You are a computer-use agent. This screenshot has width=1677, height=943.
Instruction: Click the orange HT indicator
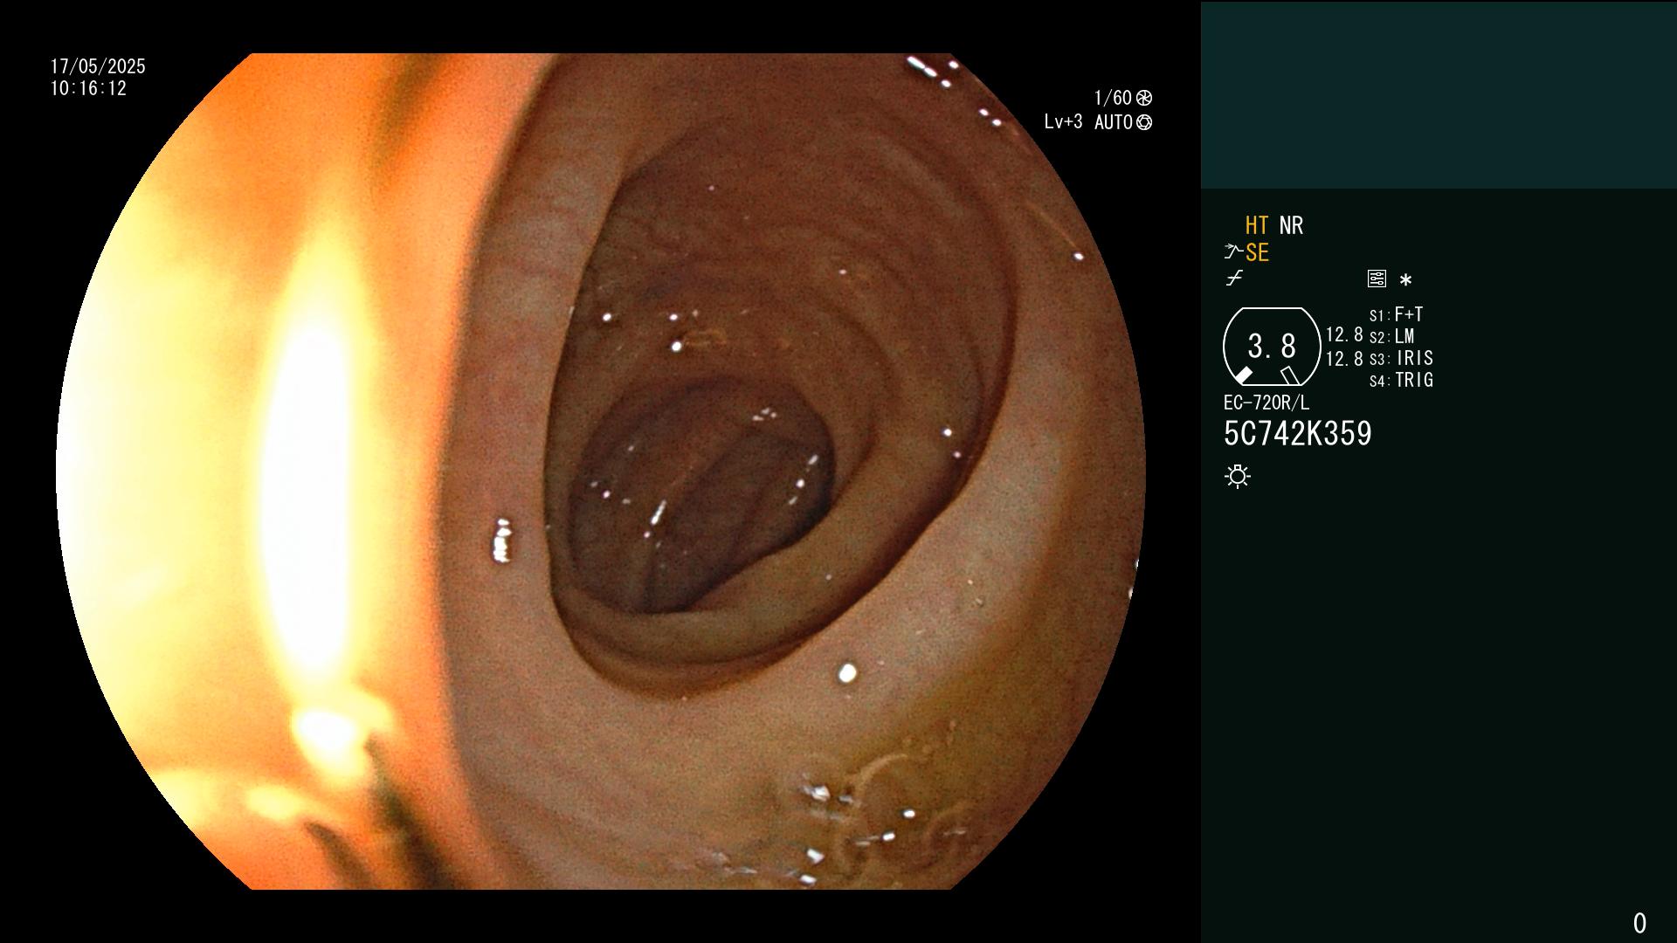1257,225
